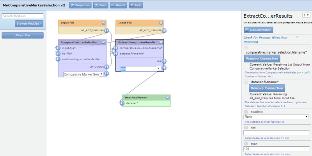Viewport: 312px width, 156px height.
Task: Click HeatMapViewer dataset* input port
Action: pos(122,103)
